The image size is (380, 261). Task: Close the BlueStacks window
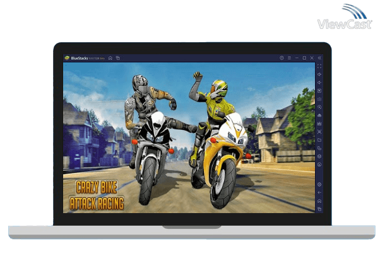(x=312, y=58)
